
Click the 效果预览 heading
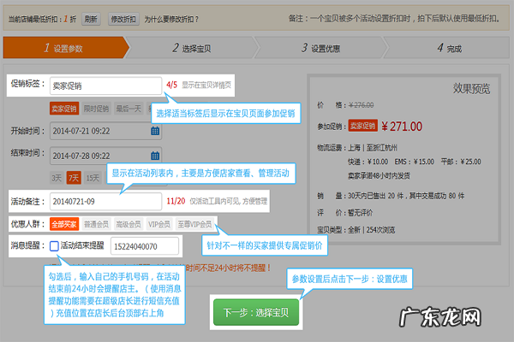coord(471,88)
